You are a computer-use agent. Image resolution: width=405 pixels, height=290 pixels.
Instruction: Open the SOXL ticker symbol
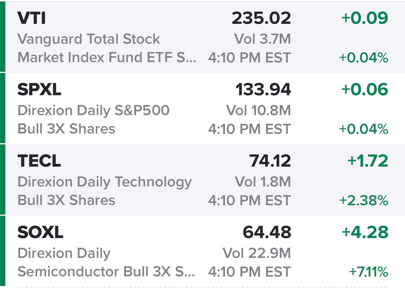click(40, 233)
